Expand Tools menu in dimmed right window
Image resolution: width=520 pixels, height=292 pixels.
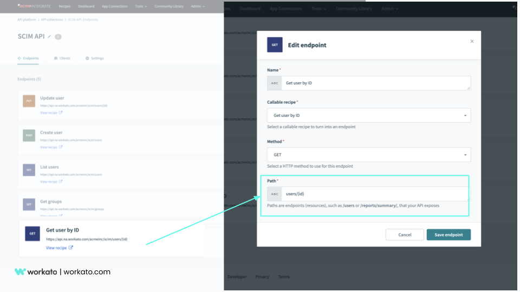pyautogui.click(x=318, y=9)
